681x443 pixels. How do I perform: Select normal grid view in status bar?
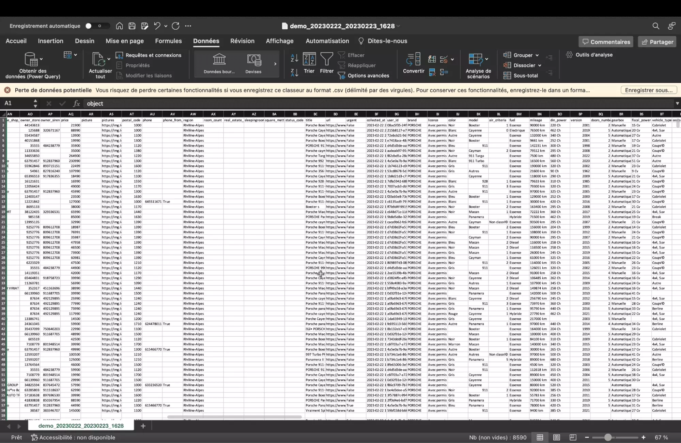[x=540, y=437]
